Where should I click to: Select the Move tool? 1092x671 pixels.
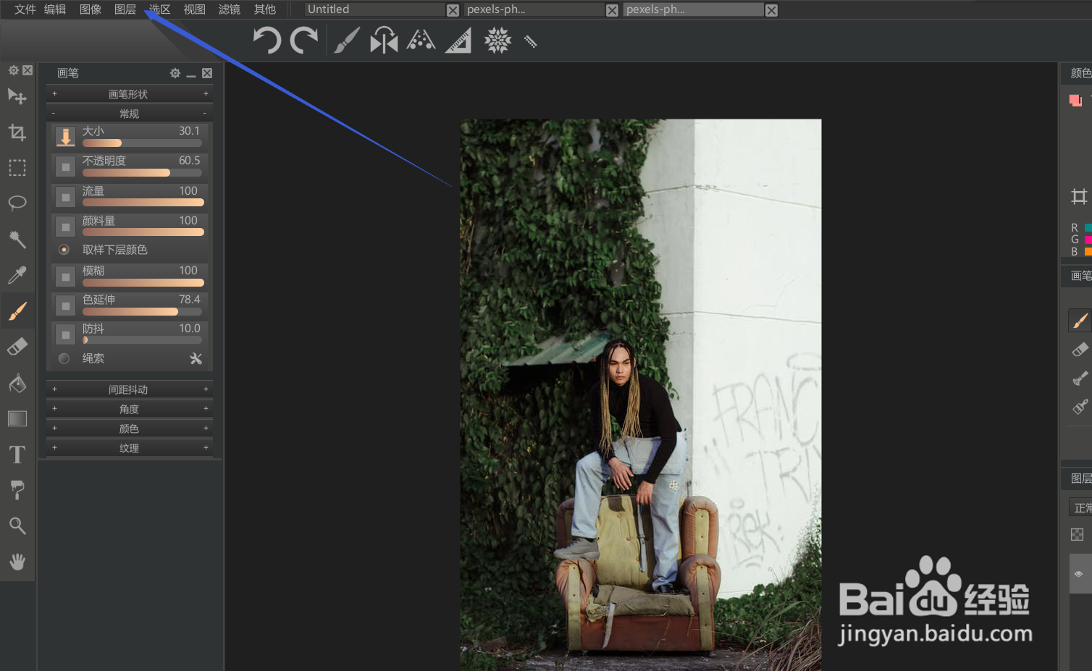17,96
